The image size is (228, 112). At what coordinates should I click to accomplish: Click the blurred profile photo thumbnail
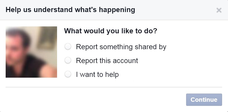(31, 52)
